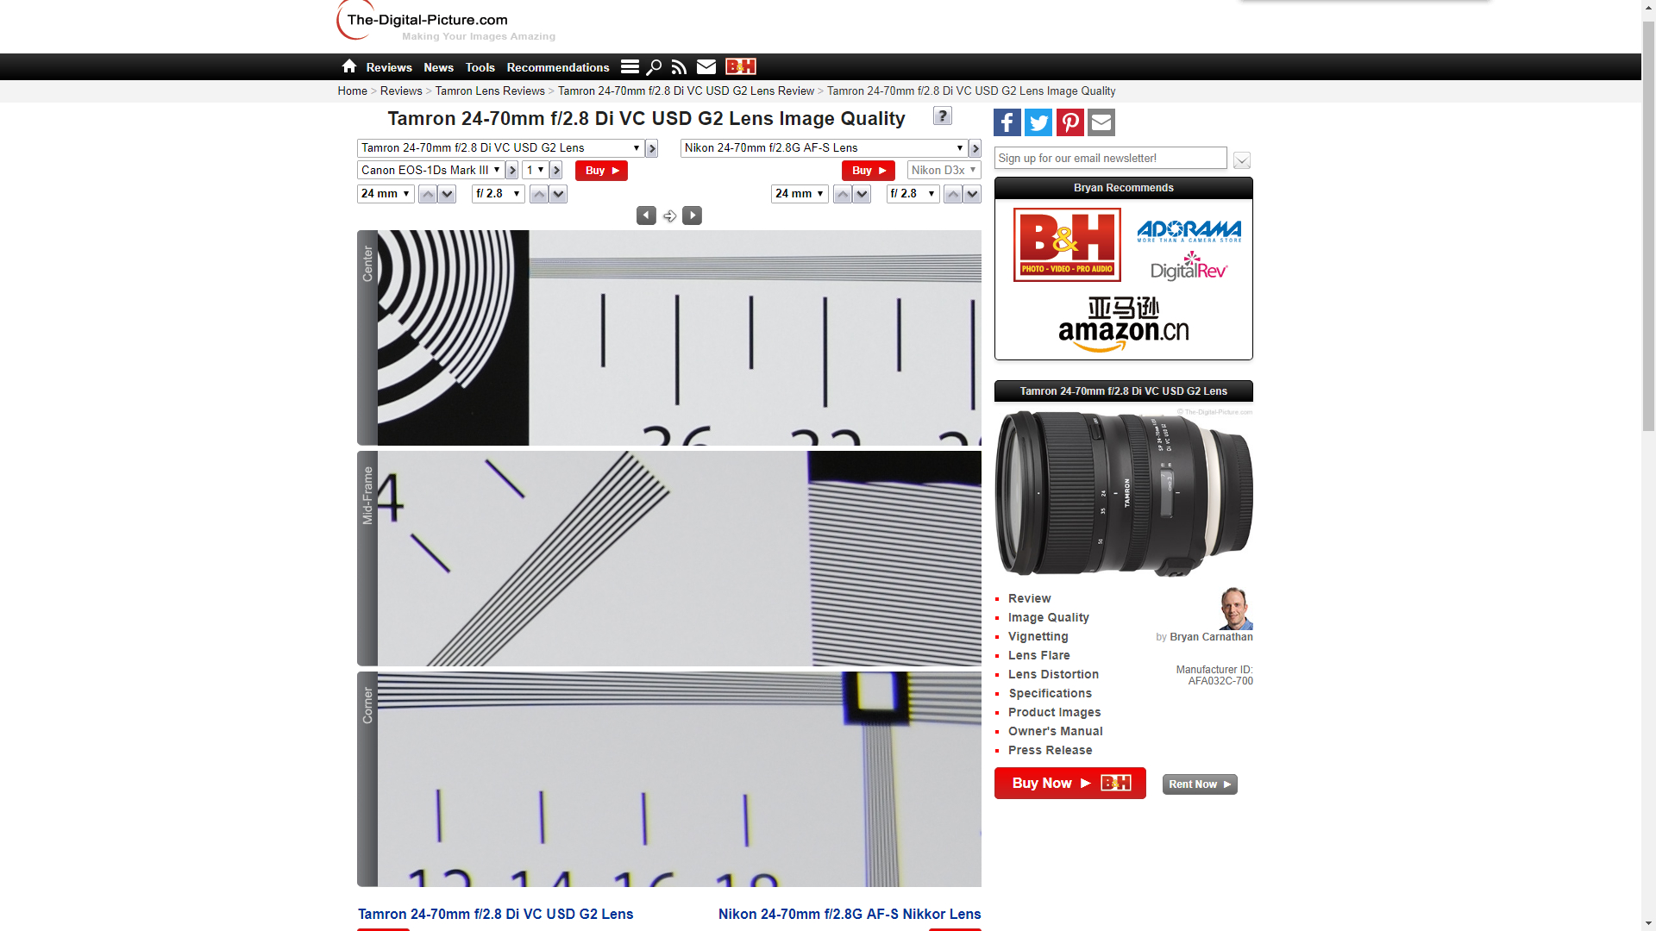The height and width of the screenshot is (931, 1656).
Task: Share the page via the Twitter icon
Action: click(1038, 122)
